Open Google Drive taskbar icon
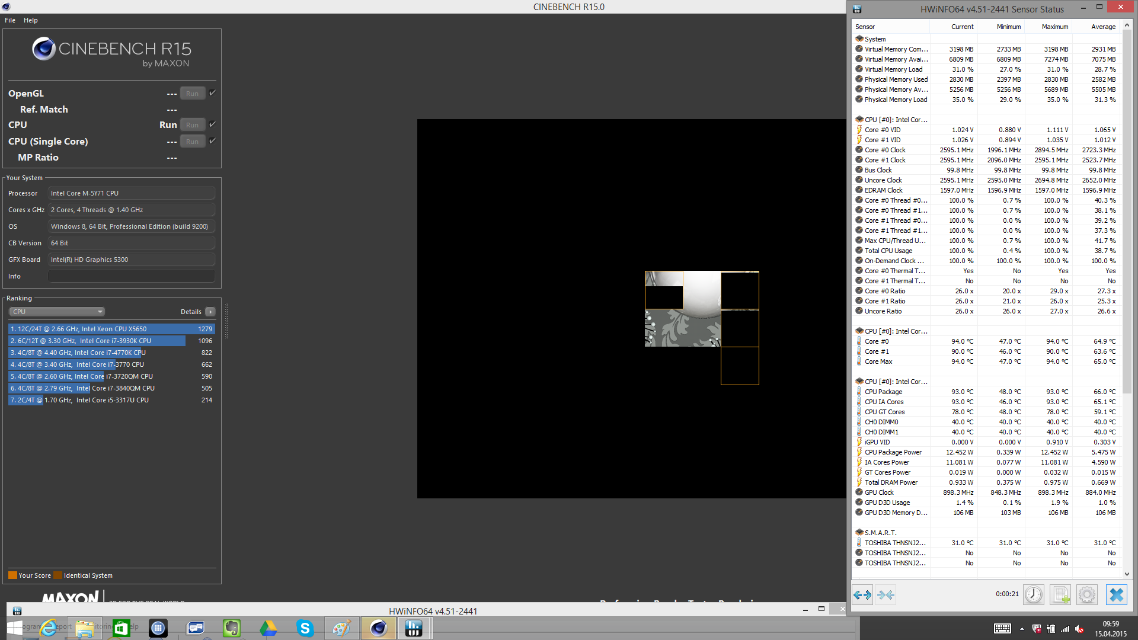 coord(268,628)
